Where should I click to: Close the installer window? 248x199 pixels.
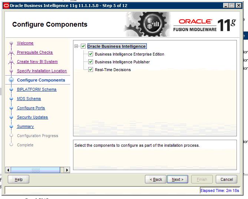[238, 6]
